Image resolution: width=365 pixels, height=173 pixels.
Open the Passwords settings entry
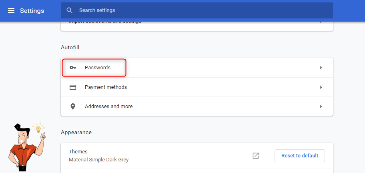pos(98,68)
